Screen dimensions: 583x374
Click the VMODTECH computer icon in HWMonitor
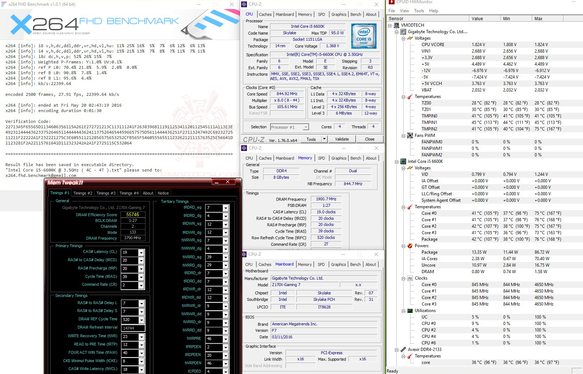click(396, 25)
